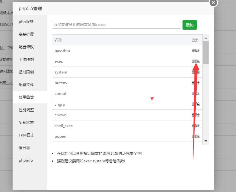The height and width of the screenshot is (192, 236).
Task: Click the scrollbar up arrow
Action: pos(206,38)
